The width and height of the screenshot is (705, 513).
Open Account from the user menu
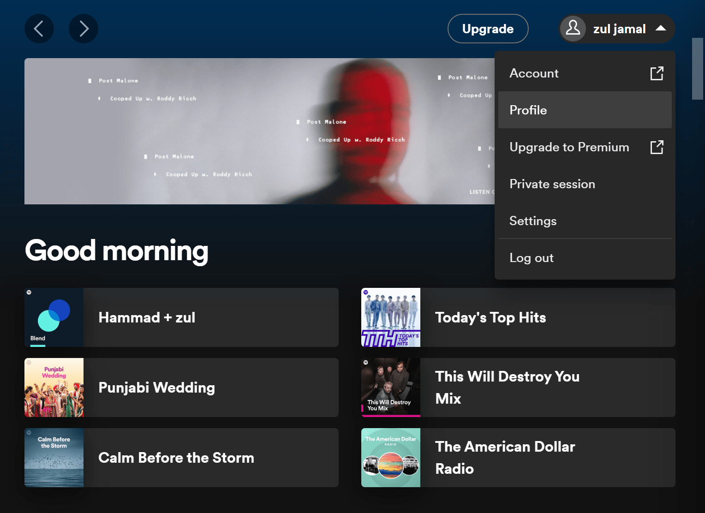(585, 73)
